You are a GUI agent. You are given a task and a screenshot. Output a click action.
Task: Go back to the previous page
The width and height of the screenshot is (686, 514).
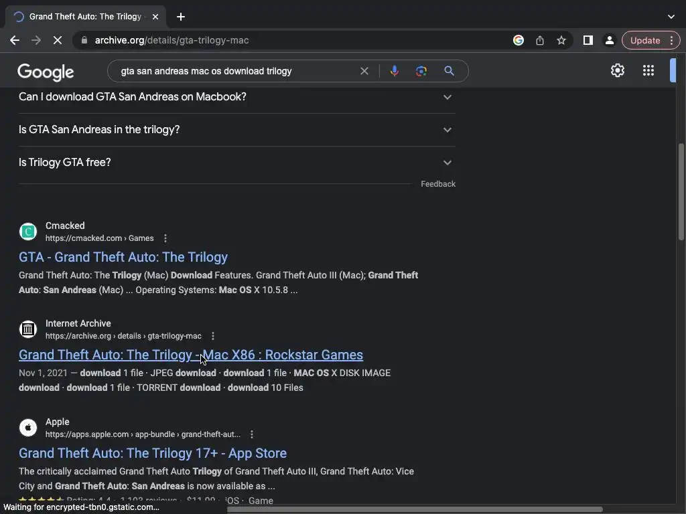[x=15, y=40]
